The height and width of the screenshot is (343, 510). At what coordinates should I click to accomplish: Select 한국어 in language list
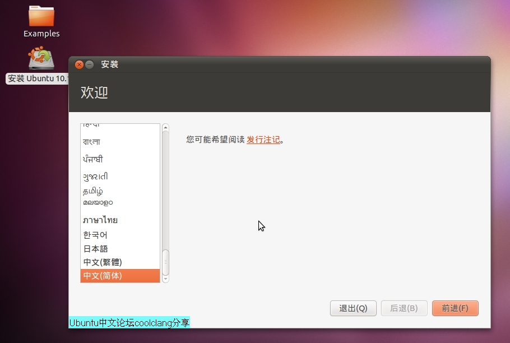pyautogui.click(x=120, y=235)
